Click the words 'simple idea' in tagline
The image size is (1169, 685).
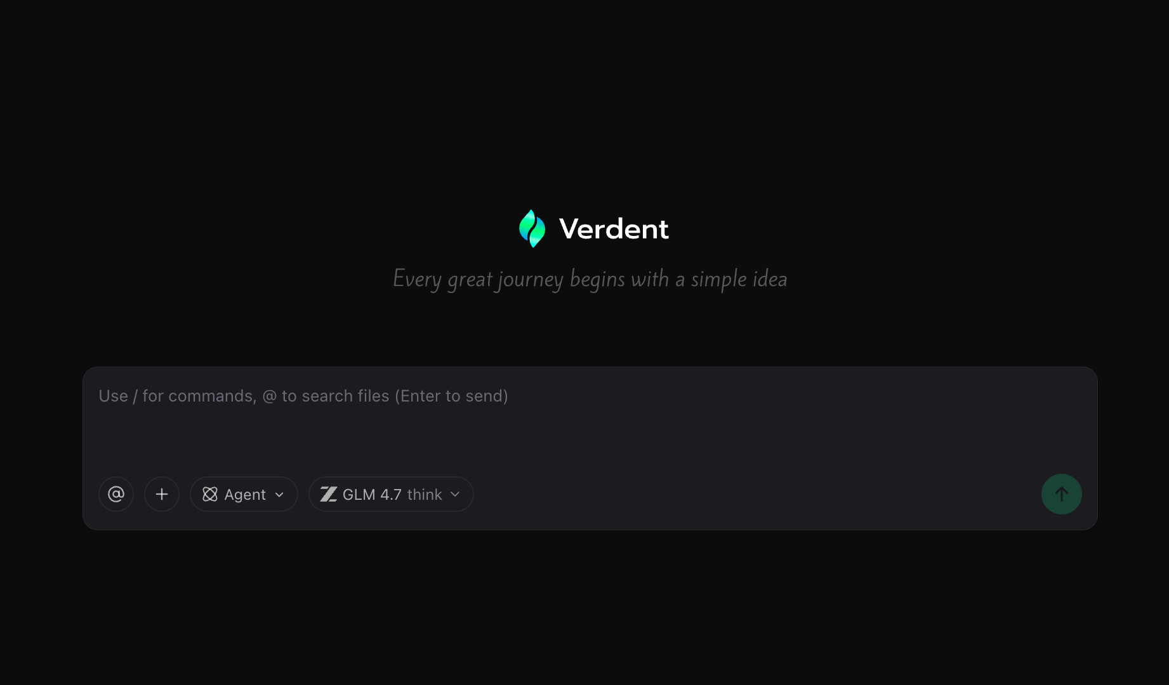(x=739, y=279)
